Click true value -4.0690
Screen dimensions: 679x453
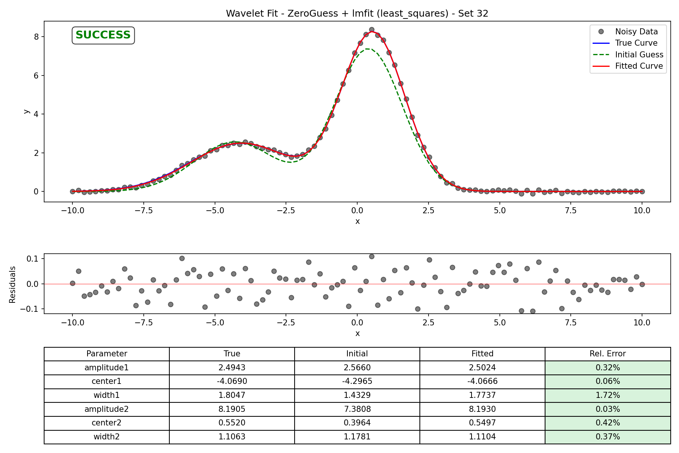click(x=232, y=382)
